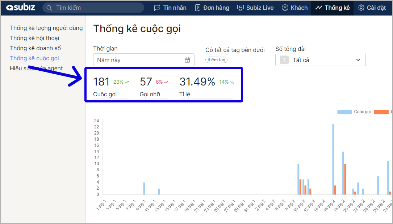Open Tin nhắn chat bubble icon
This screenshot has width=393, height=224.
coord(157,8)
